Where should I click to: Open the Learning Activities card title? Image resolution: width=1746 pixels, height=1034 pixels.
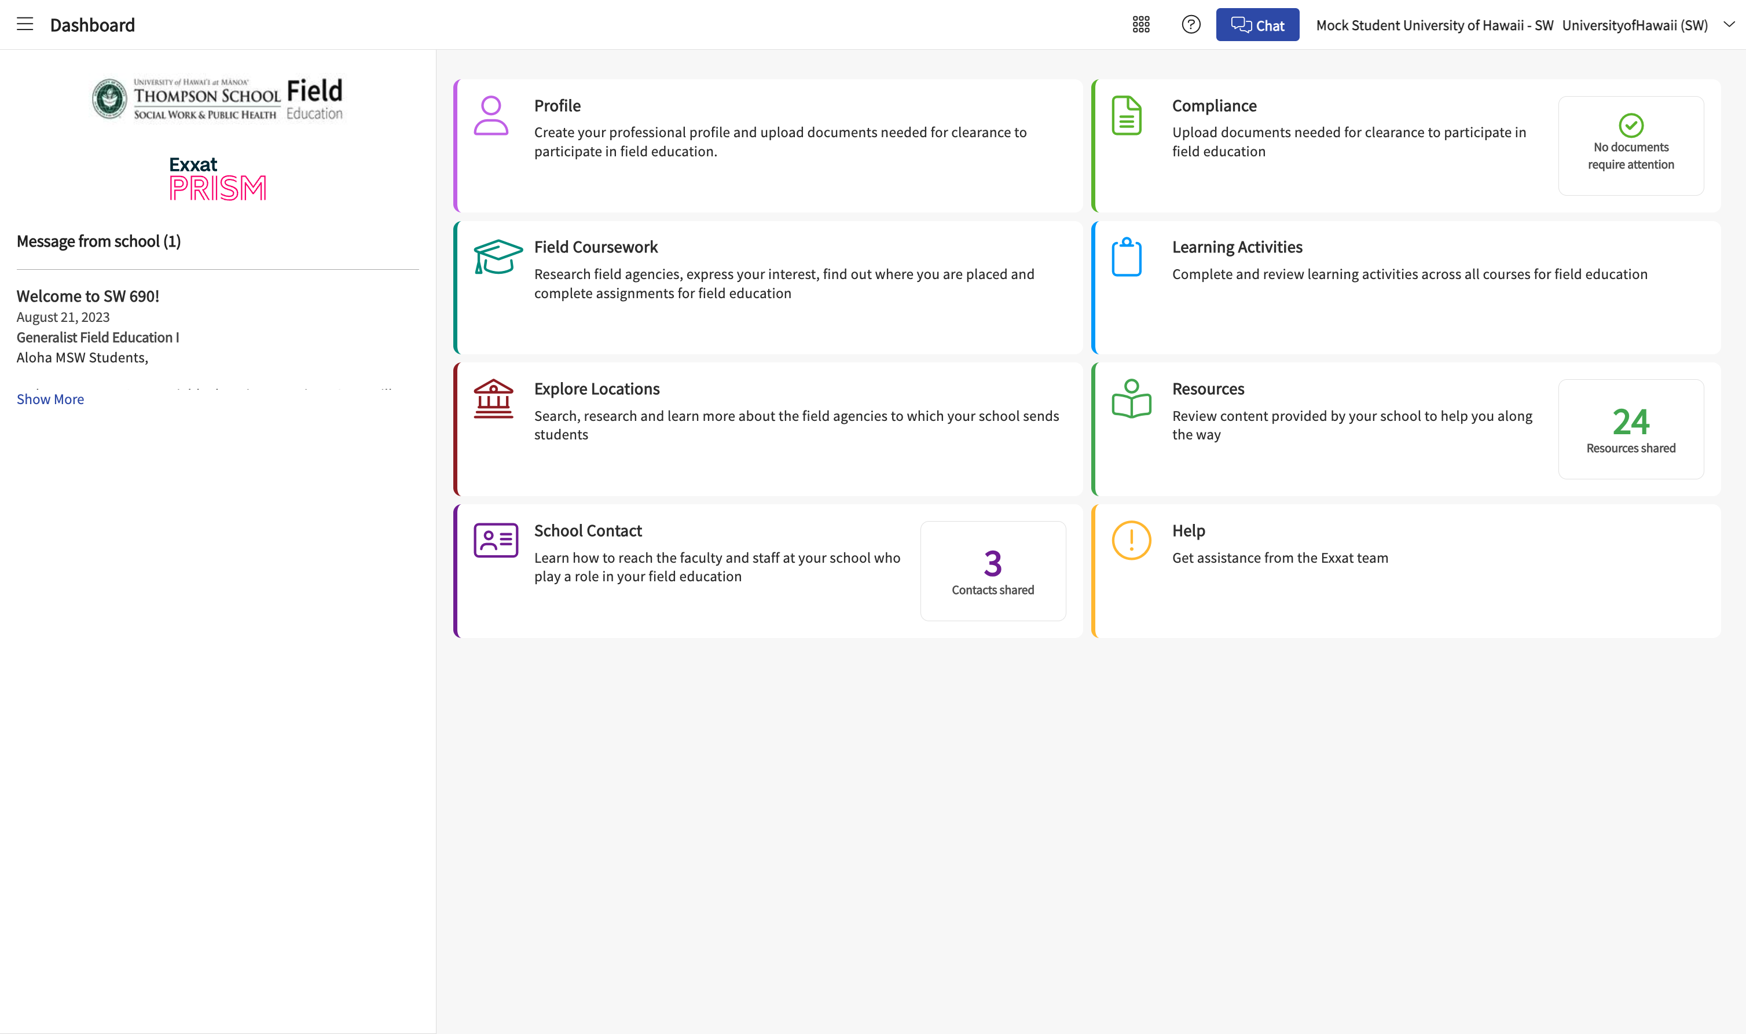(1237, 247)
